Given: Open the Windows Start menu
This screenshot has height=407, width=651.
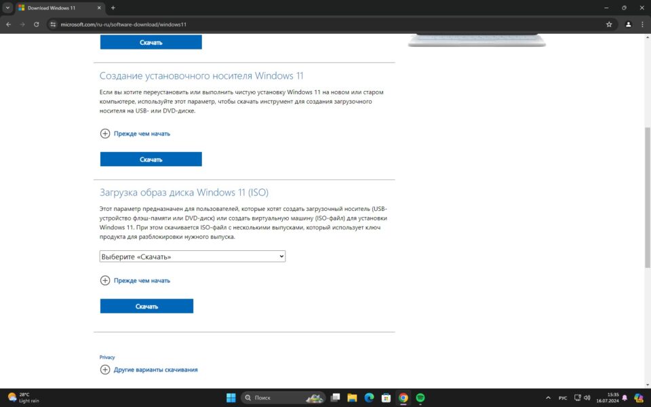Looking at the screenshot, I should (231, 398).
